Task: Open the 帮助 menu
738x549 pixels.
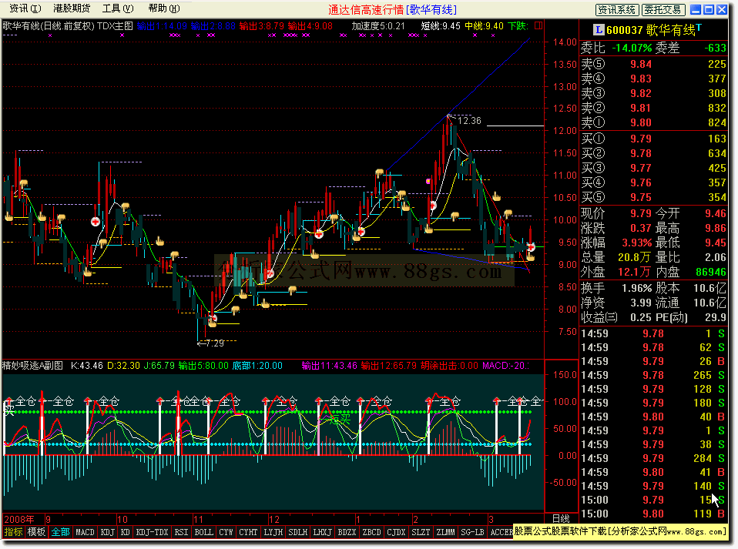Action: pyautogui.click(x=164, y=8)
